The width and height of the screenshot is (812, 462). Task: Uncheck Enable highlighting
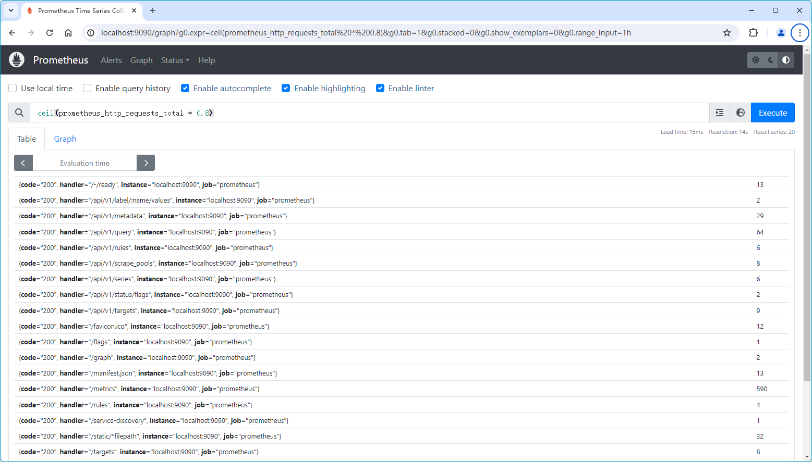[286, 88]
